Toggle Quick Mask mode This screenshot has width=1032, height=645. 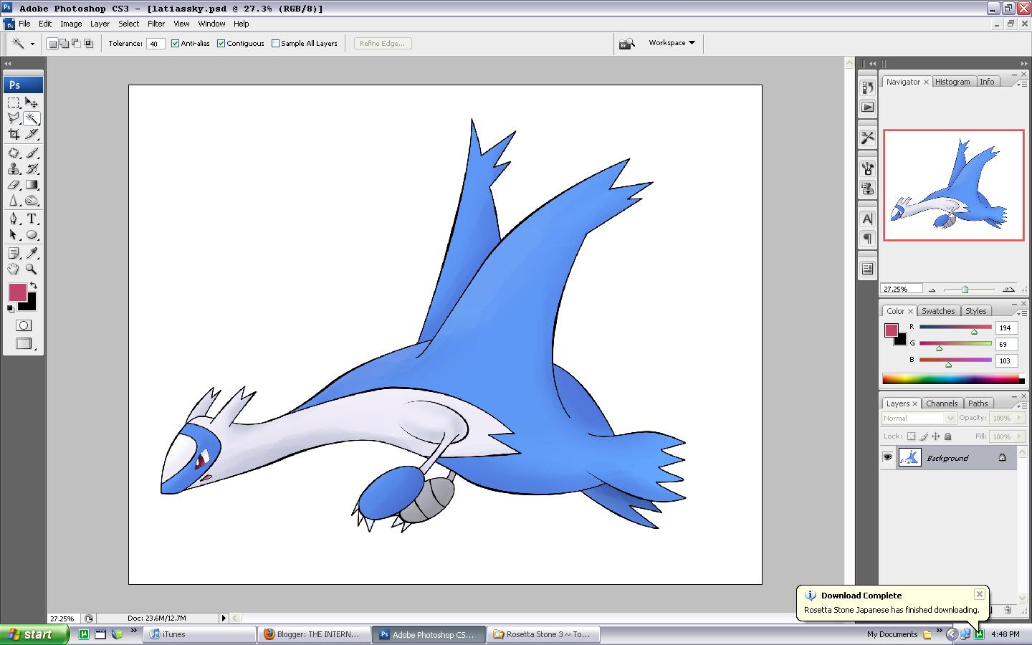pyautogui.click(x=23, y=325)
